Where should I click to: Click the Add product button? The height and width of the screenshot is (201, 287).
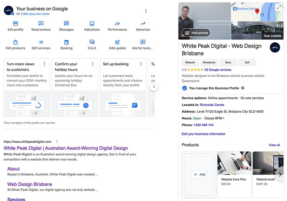point(199,174)
